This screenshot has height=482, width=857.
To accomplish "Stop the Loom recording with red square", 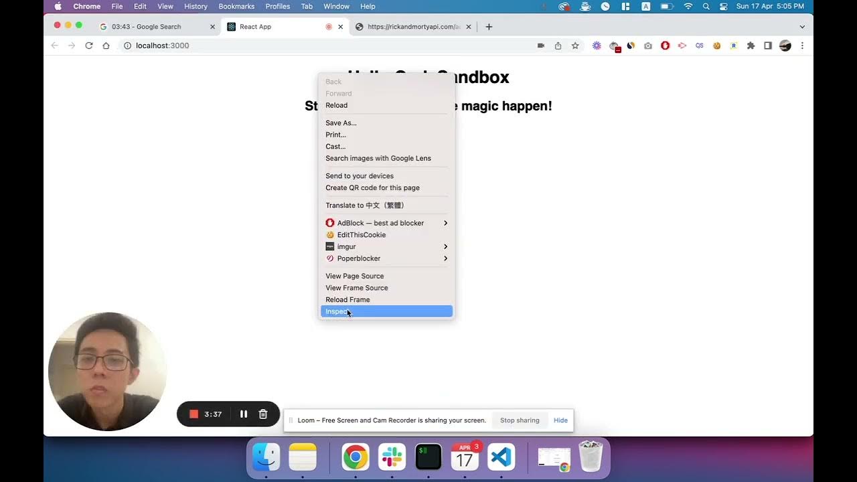I will click(x=193, y=414).
